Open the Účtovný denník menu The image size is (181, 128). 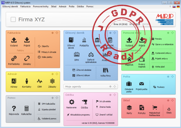pyautogui.click(x=10, y=6)
